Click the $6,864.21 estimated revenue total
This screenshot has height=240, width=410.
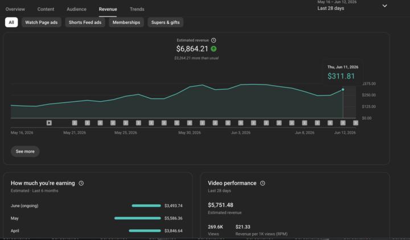192,49
